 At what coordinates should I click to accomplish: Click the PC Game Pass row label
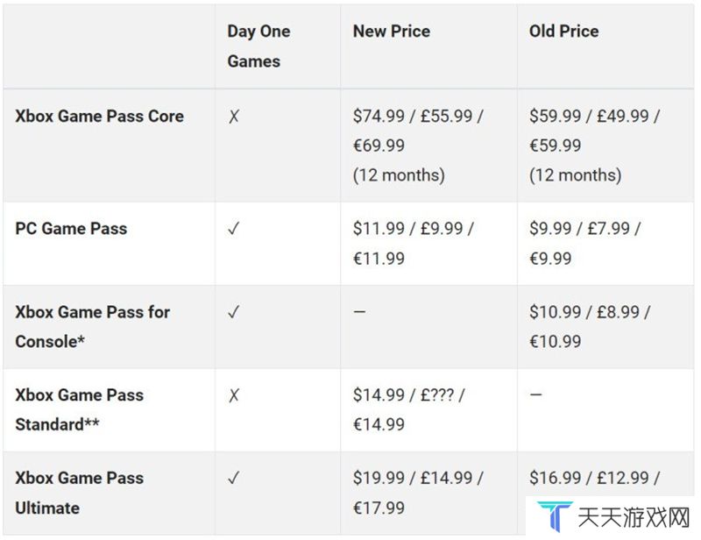pos(71,229)
